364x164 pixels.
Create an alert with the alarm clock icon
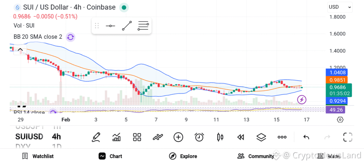(199, 137)
